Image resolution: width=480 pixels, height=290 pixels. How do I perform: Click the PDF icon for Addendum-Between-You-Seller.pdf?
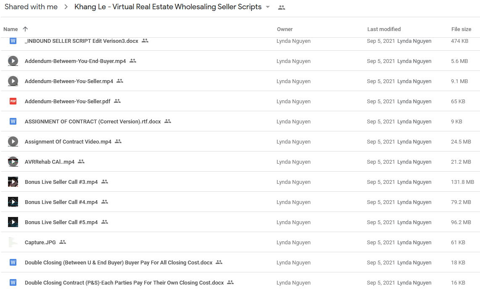[13, 101]
